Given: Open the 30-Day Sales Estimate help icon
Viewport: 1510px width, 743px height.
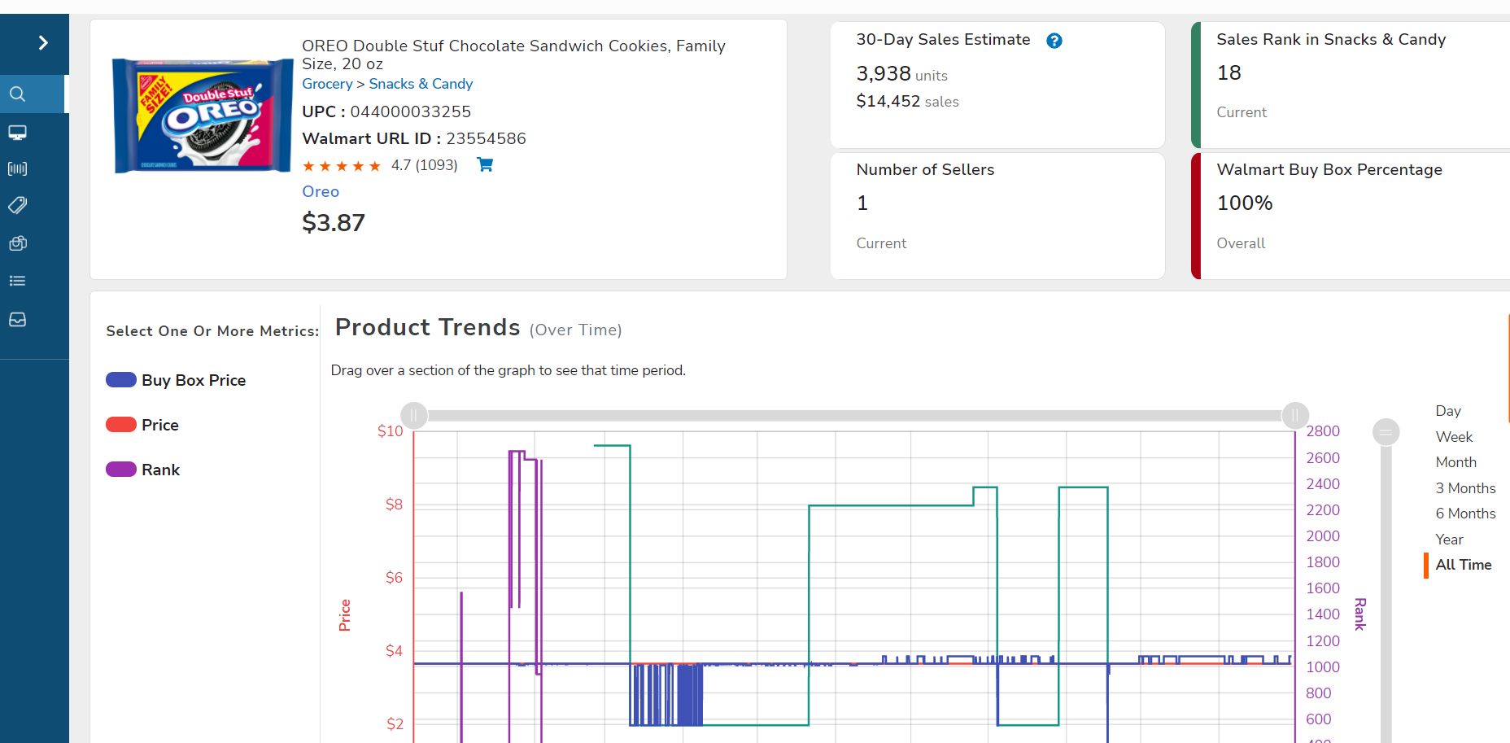Looking at the screenshot, I should (x=1054, y=41).
